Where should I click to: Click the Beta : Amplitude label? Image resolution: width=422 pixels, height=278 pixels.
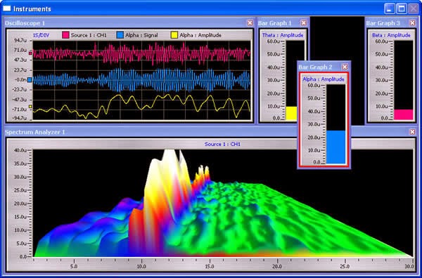(391, 35)
